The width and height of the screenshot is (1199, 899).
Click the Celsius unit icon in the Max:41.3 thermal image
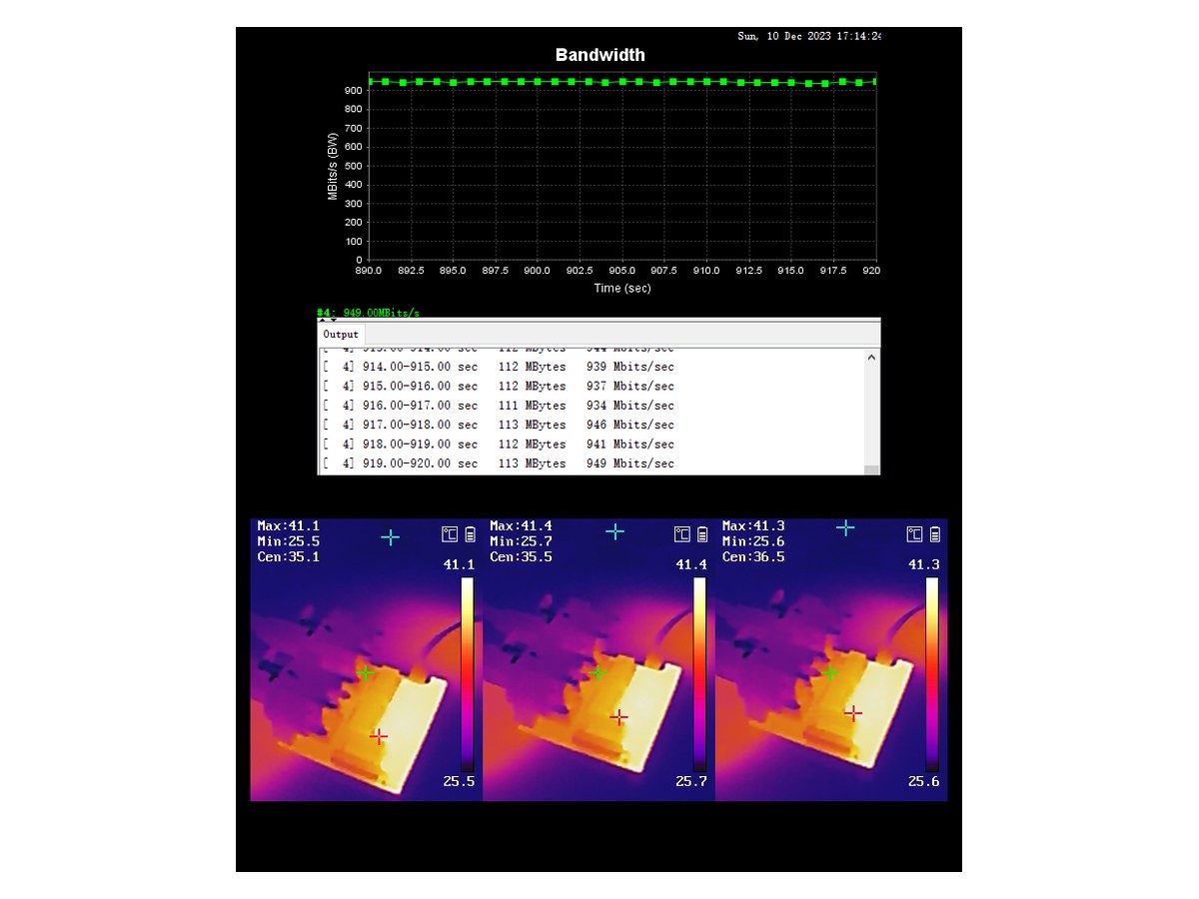914,534
